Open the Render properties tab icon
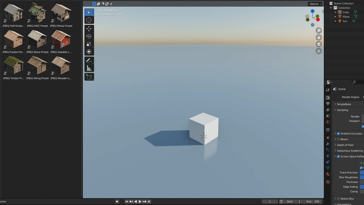Viewport: 364px width, 205px height. 328,98
